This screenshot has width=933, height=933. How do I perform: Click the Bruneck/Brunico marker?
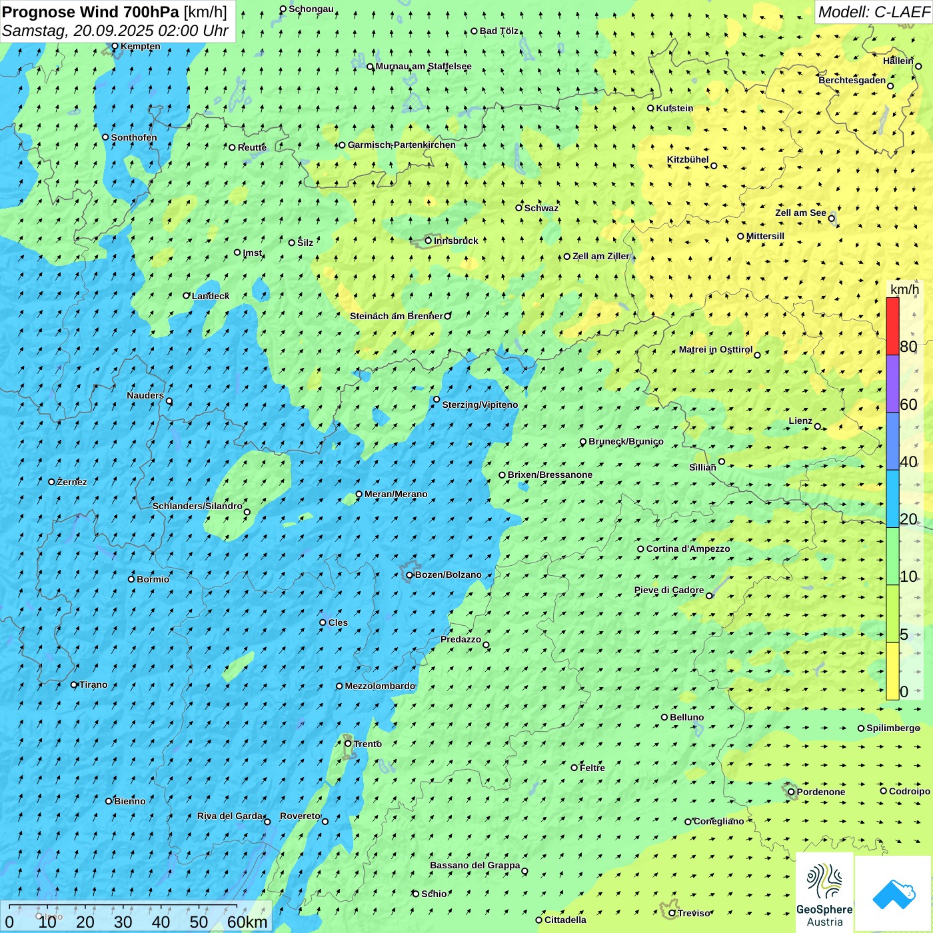click(x=583, y=442)
